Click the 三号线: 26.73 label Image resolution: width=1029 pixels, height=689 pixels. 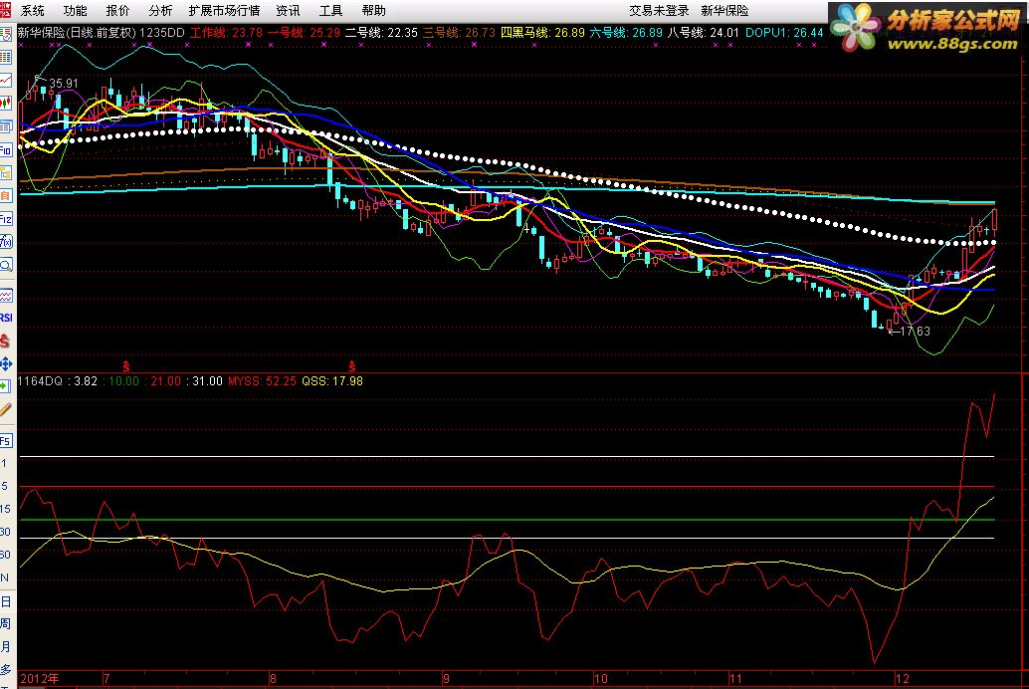[459, 32]
